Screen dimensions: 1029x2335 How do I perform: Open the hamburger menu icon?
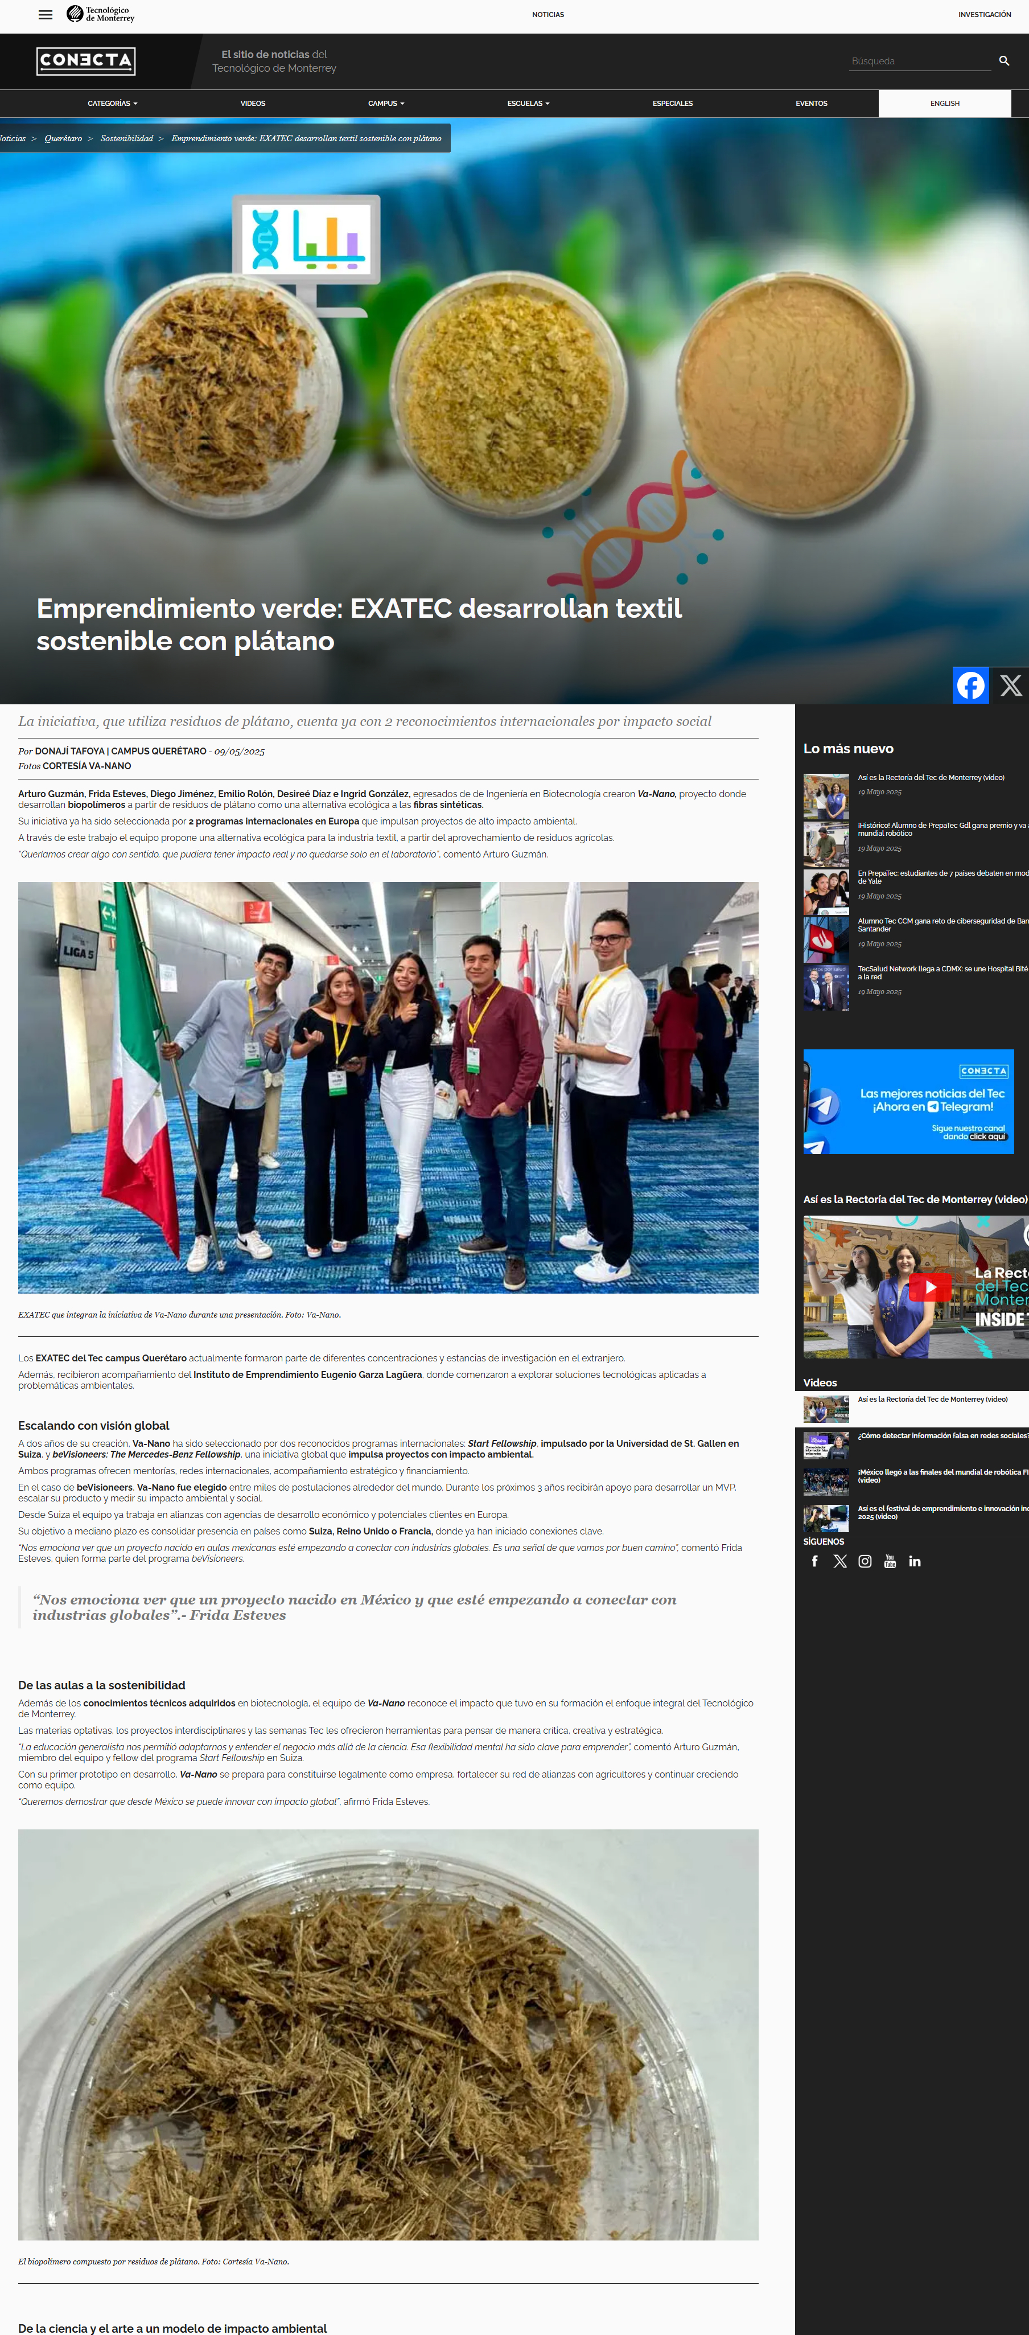pyautogui.click(x=46, y=14)
